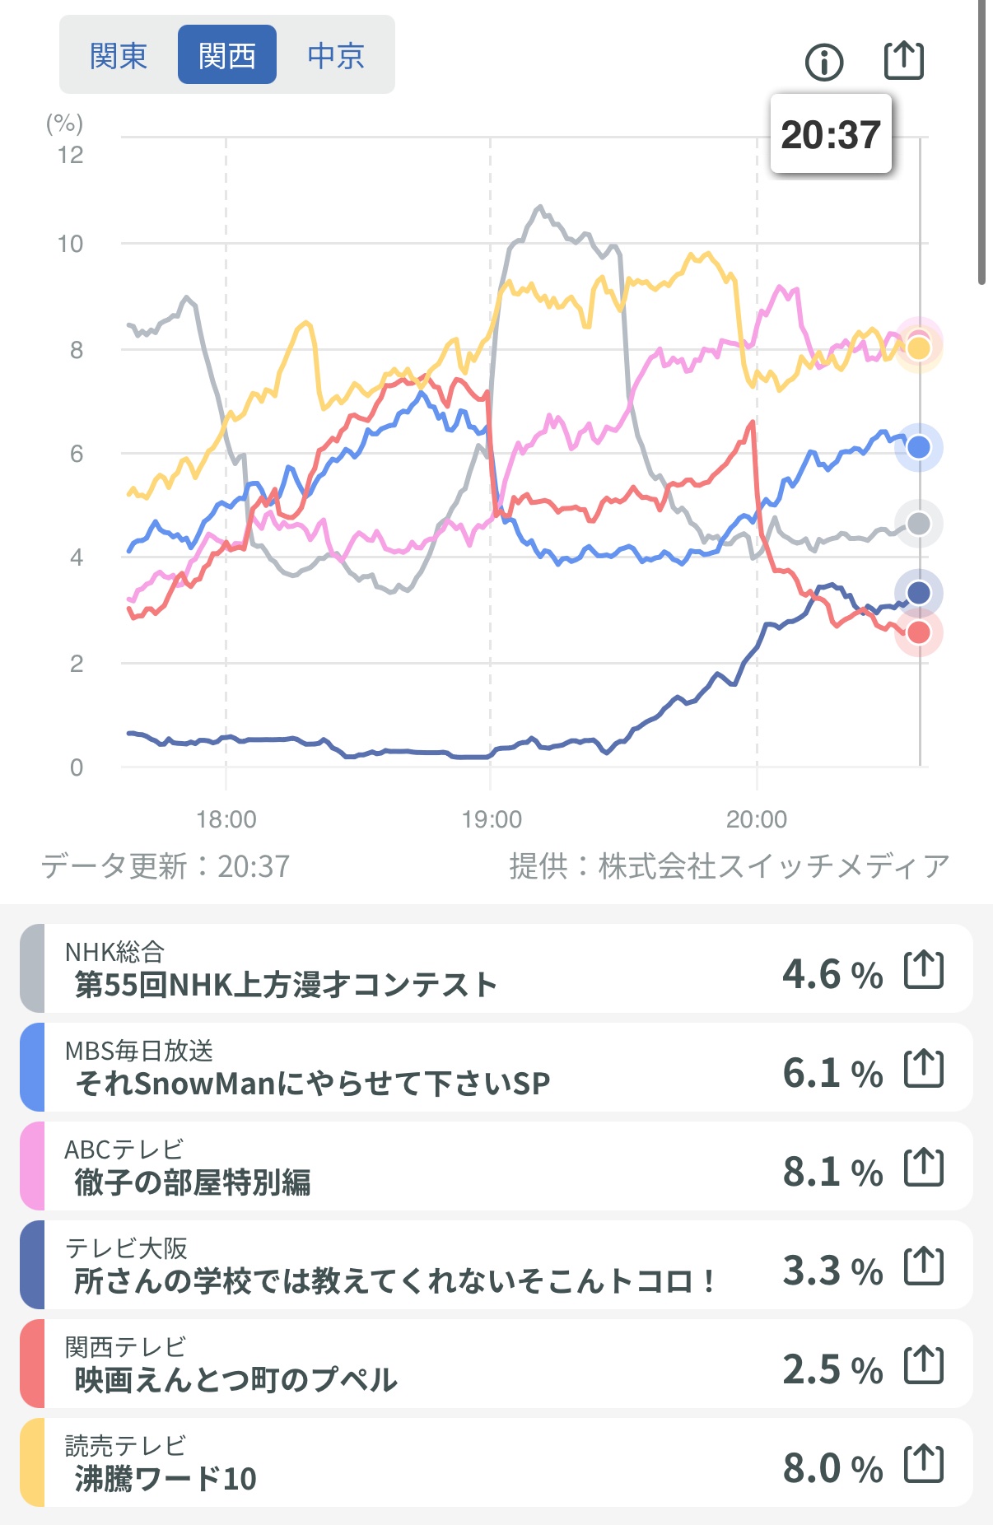This screenshot has width=993, height=1525.
Task: Click the light blue MBS data point
Action: [x=919, y=447]
